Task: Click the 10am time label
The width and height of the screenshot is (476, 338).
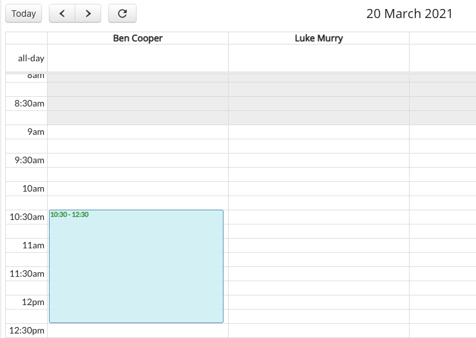Action: tap(33, 188)
